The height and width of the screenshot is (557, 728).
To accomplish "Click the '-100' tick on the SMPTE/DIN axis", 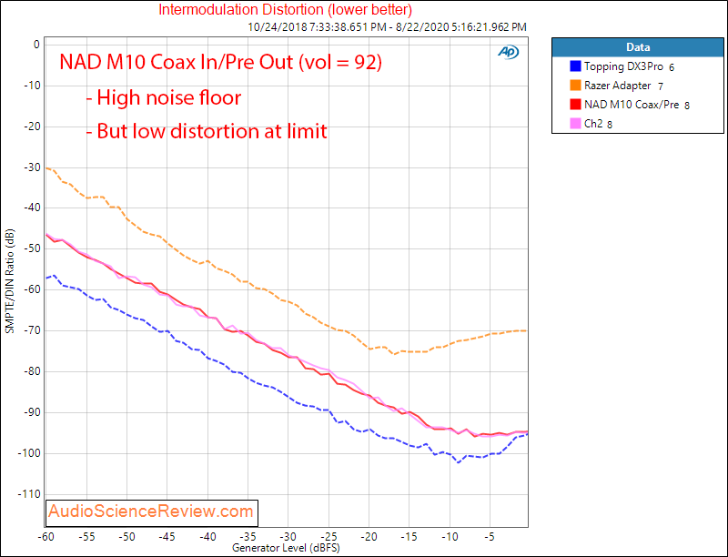I will point(29,453).
